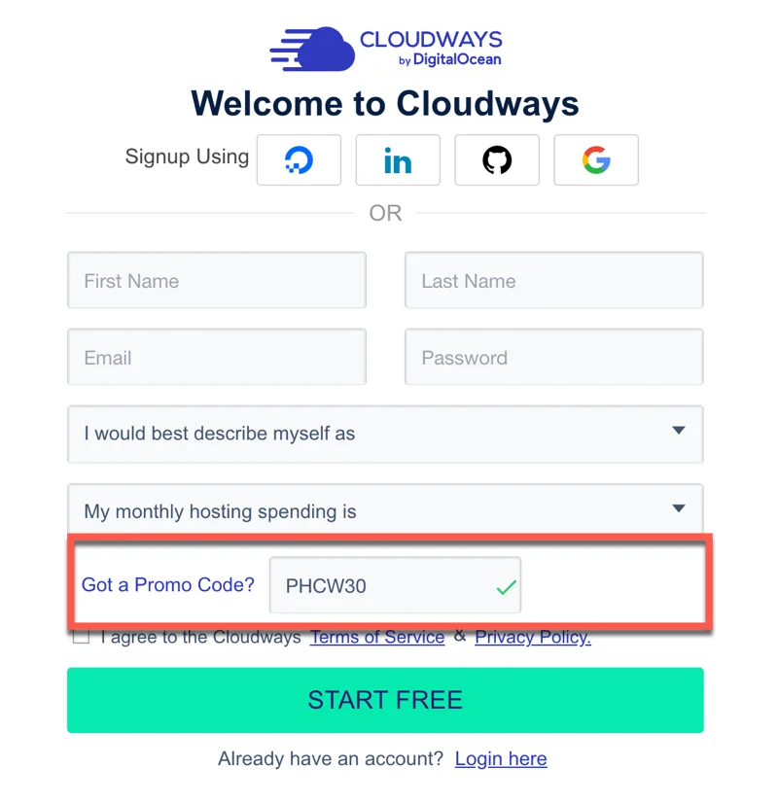
Task: Click the arrow on the monthly spending dropdown
Action: coord(679,508)
